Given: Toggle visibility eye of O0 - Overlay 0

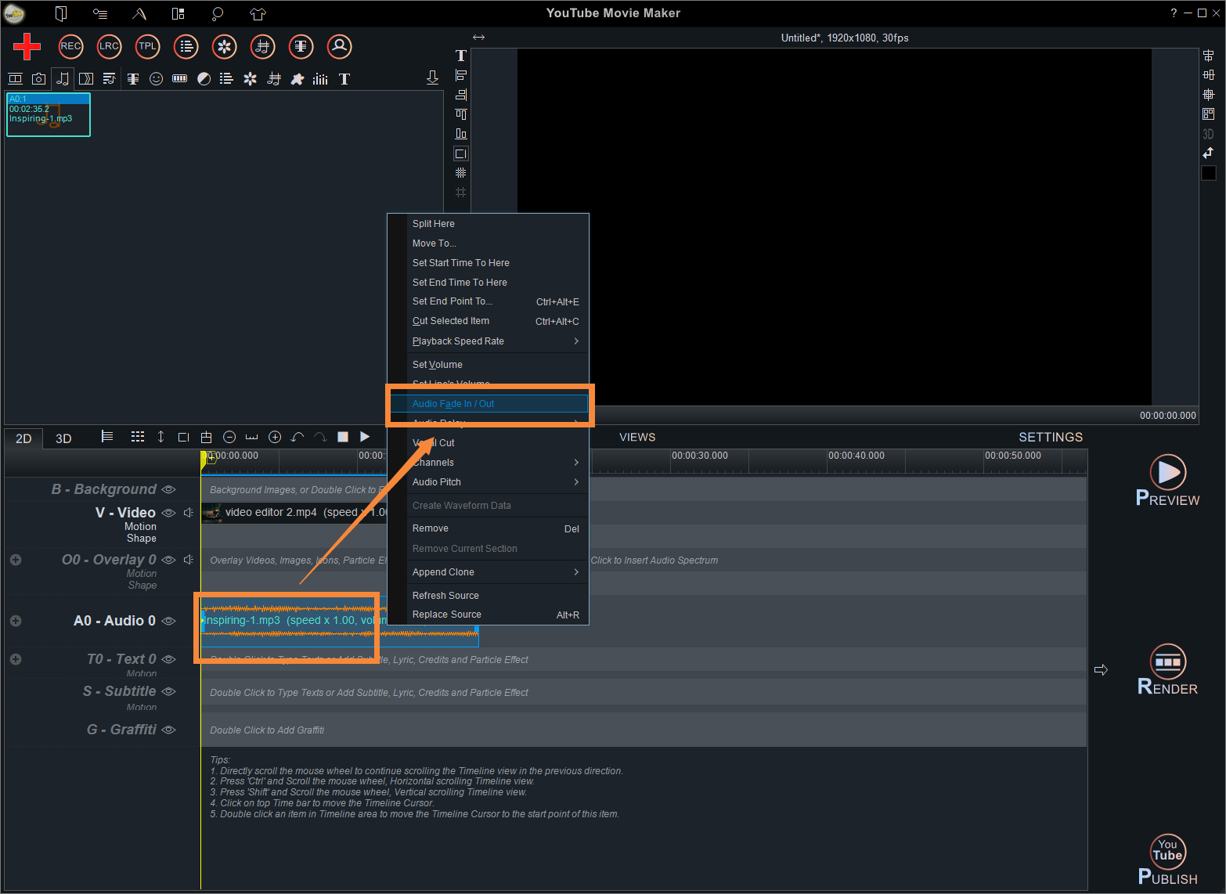Looking at the screenshot, I should (x=168, y=560).
